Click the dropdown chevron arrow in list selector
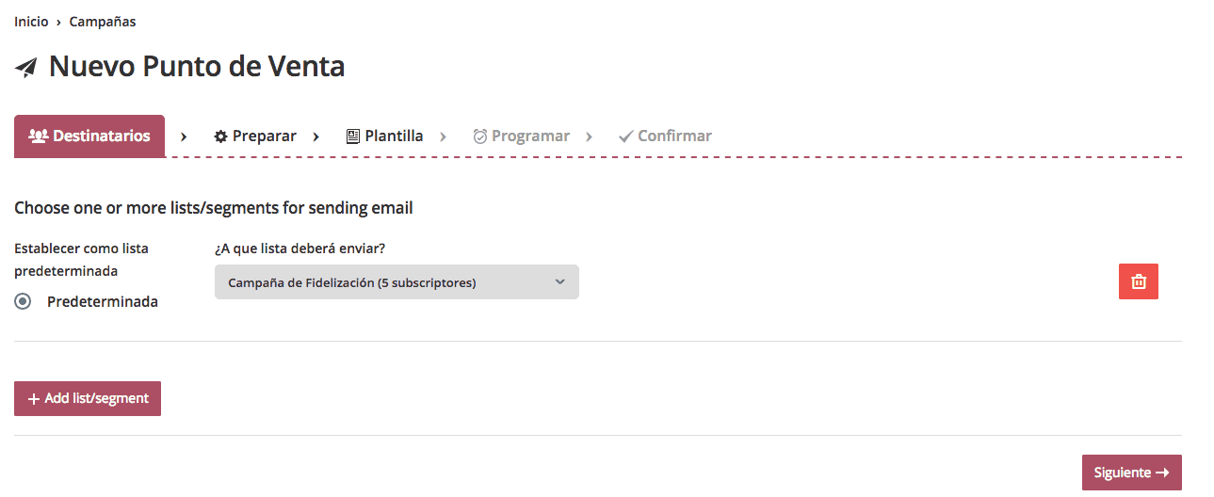The width and height of the screenshot is (1214, 497). tap(560, 281)
